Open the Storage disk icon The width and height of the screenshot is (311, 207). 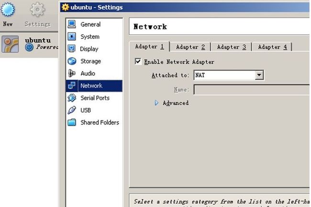(72, 61)
